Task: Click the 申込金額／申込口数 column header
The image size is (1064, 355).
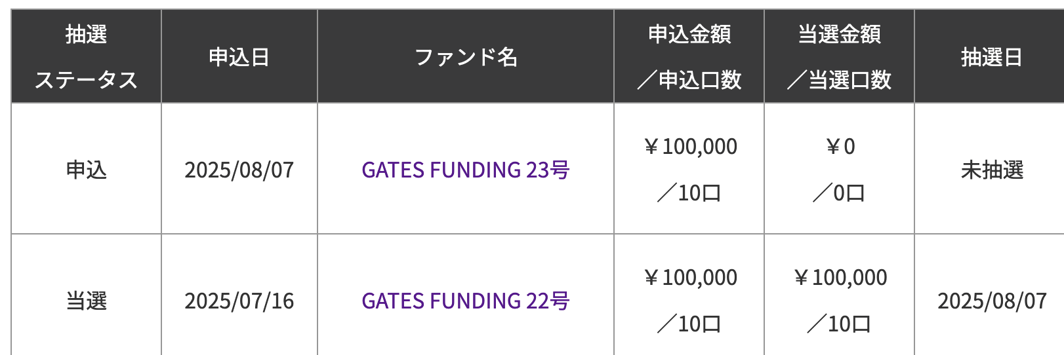Action: (689, 56)
